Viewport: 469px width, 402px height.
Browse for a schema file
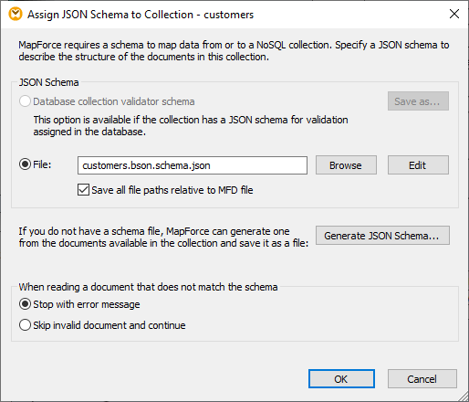(x=346, y=165)
